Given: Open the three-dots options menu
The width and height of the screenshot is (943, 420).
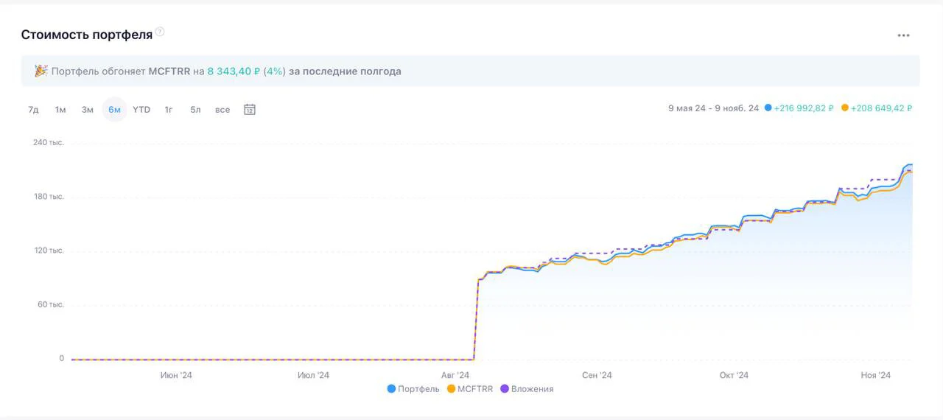Looking at the screenshot, I should pos(903,35).
